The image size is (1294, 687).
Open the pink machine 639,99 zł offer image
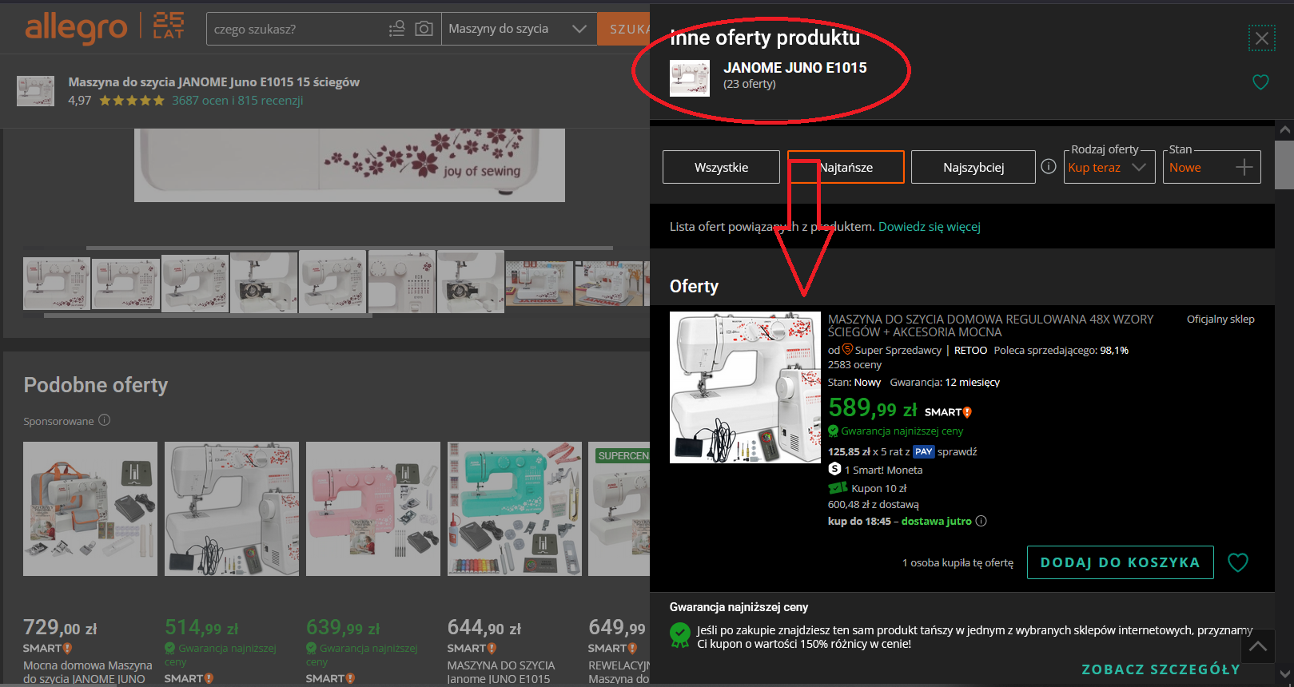pos(373,509)
